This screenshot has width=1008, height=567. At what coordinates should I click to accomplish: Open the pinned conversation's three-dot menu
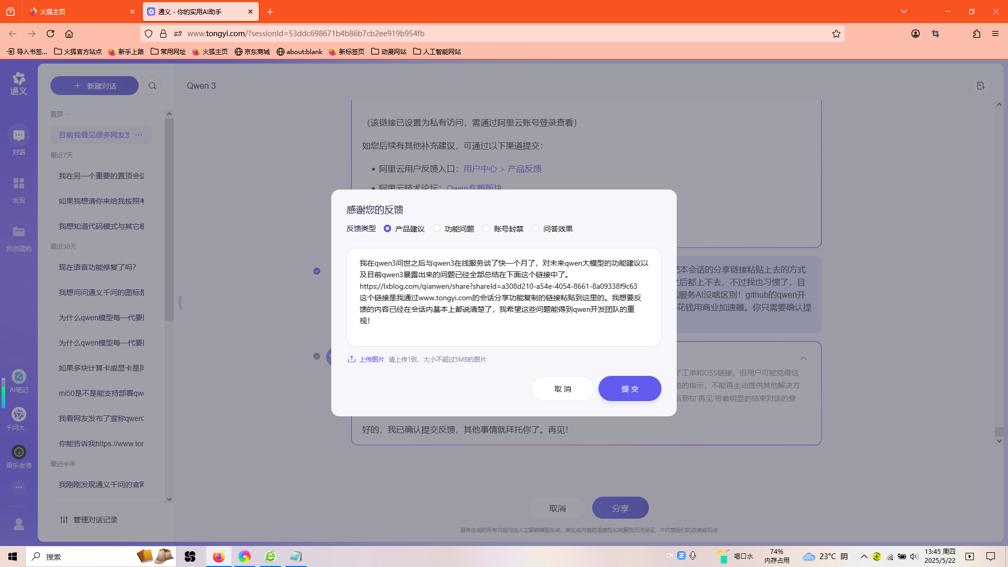[139, 135]
